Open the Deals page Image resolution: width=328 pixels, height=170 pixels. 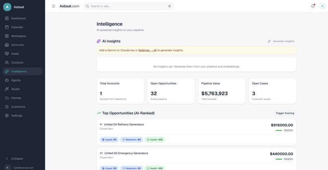(23, 54)
